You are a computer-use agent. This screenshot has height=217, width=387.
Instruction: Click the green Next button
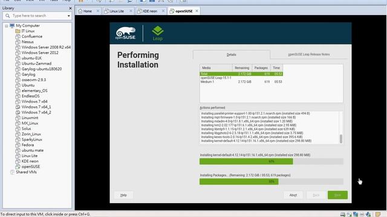coord(337,195)
